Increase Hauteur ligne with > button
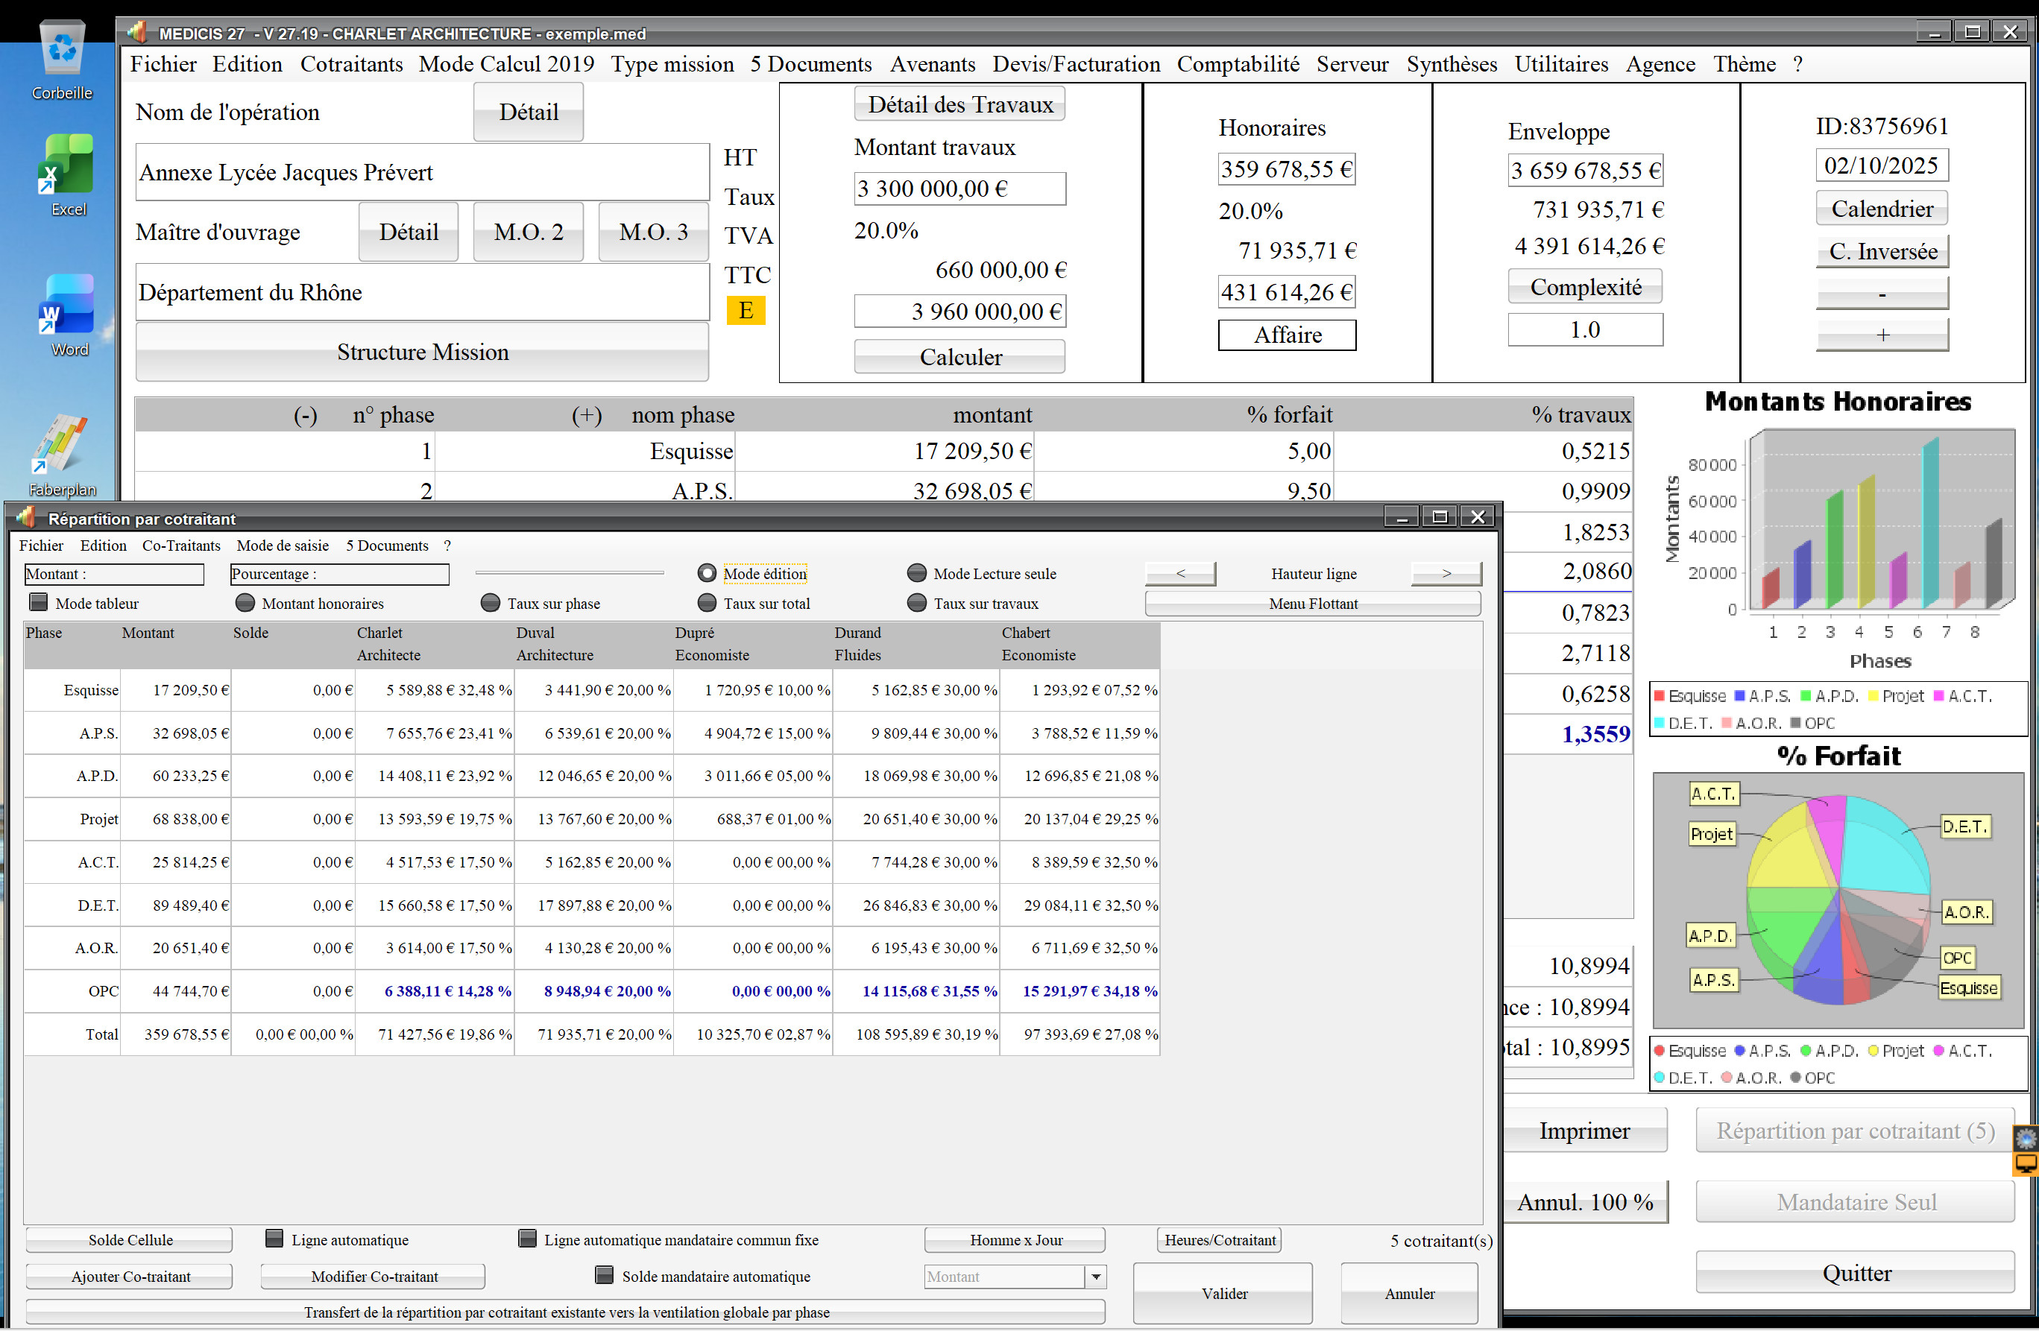 (x=1446, y=573)
